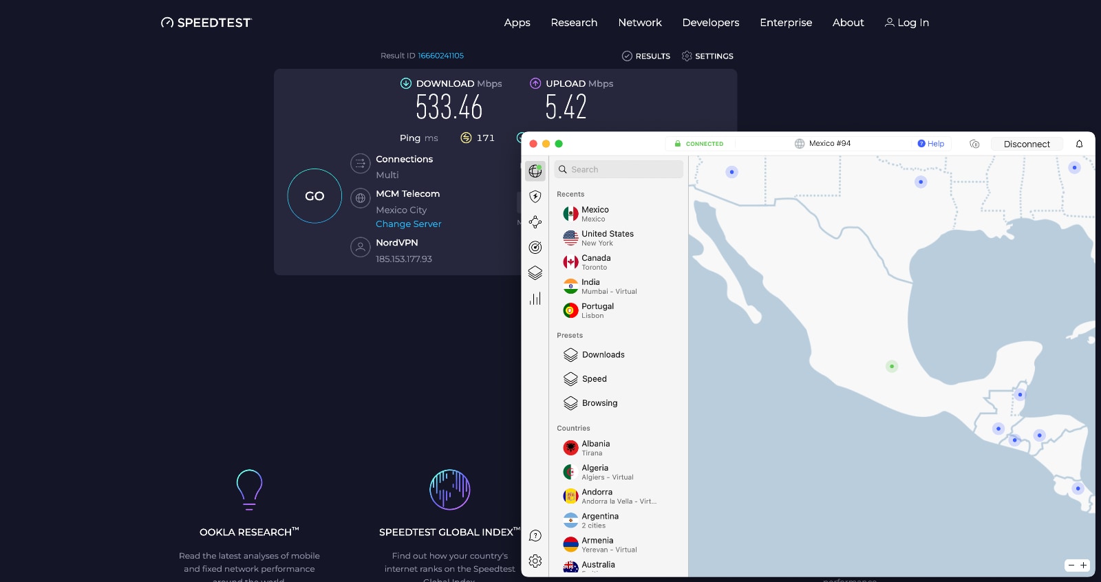Screen dimensions: 1101x582
Task: Open the Enterprise menu on Speedtest
Action: click(x=786, y=23)
